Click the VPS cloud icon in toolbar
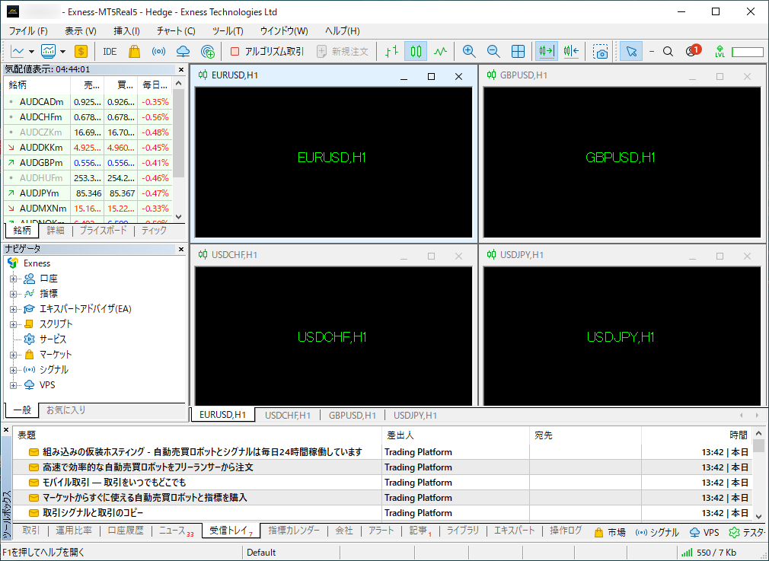The height and width of the screenshot is (561, 769). (x=183, y=52)
